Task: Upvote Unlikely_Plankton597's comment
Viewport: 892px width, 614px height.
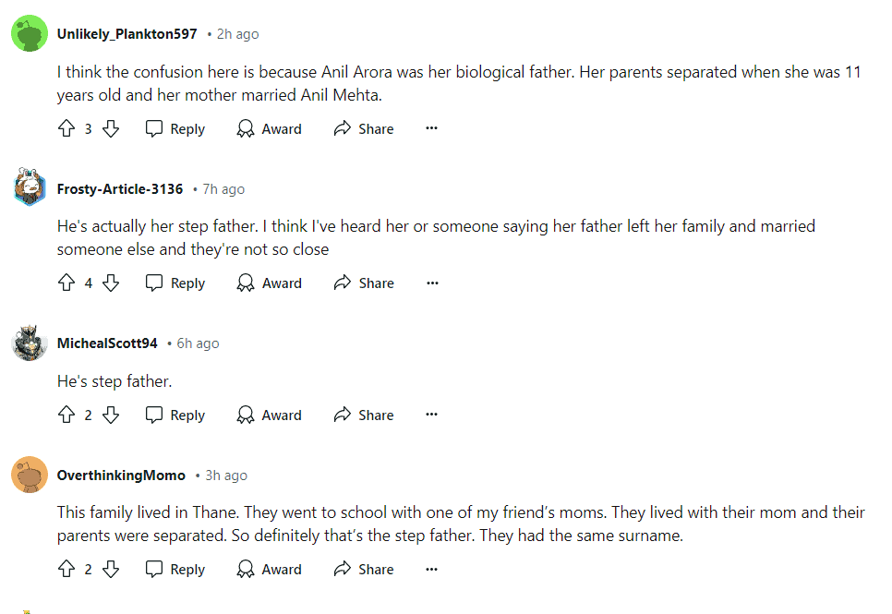Action: click(x=66, y=128)
